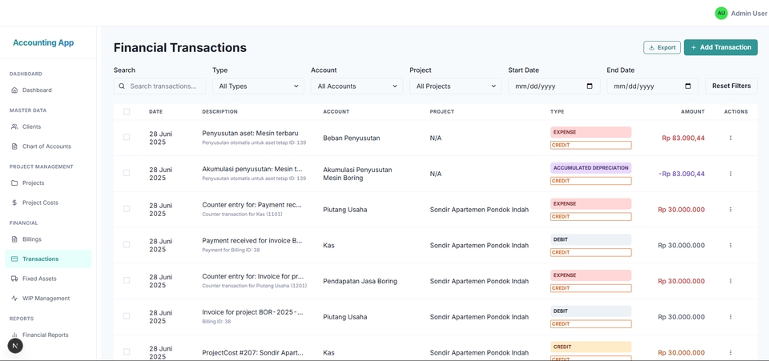
Task: Check the Counter entry for: Payment rec row
Action: click(x=127, y=209)
